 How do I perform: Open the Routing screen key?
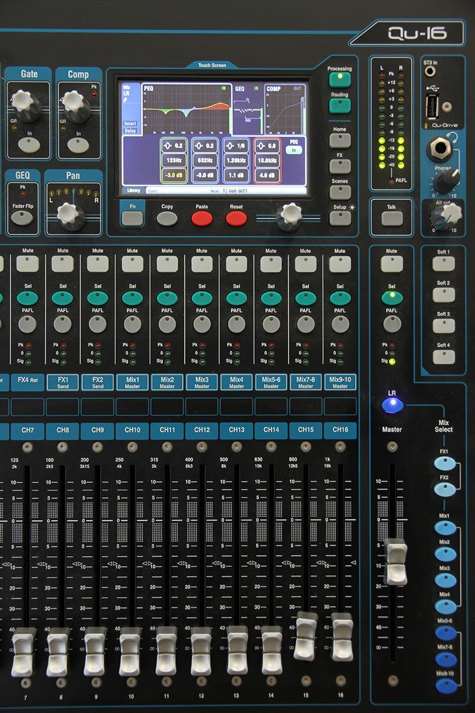[339, 106]
